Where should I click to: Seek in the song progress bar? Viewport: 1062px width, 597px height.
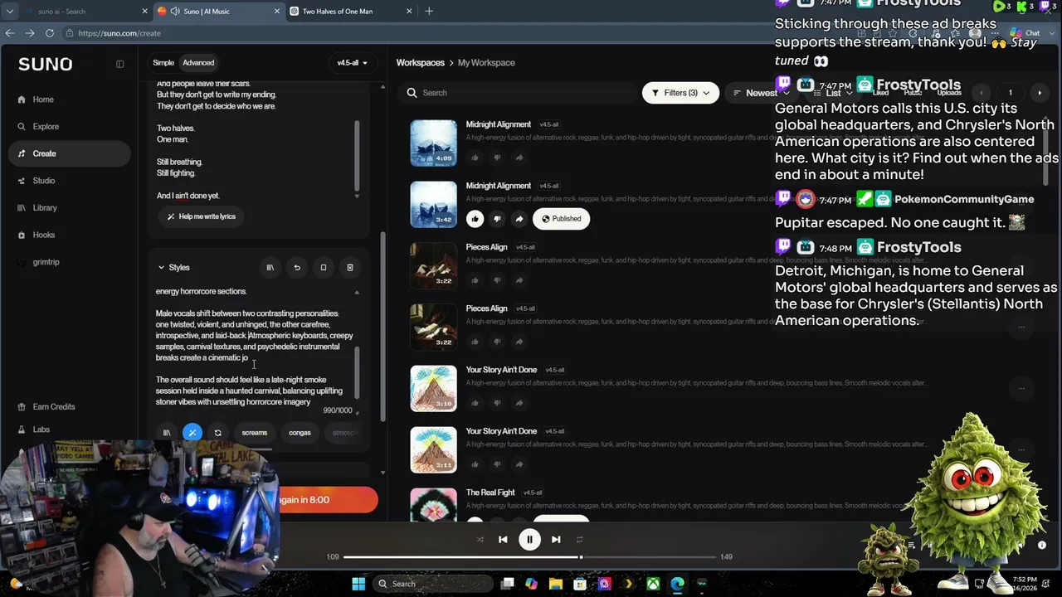529,557
